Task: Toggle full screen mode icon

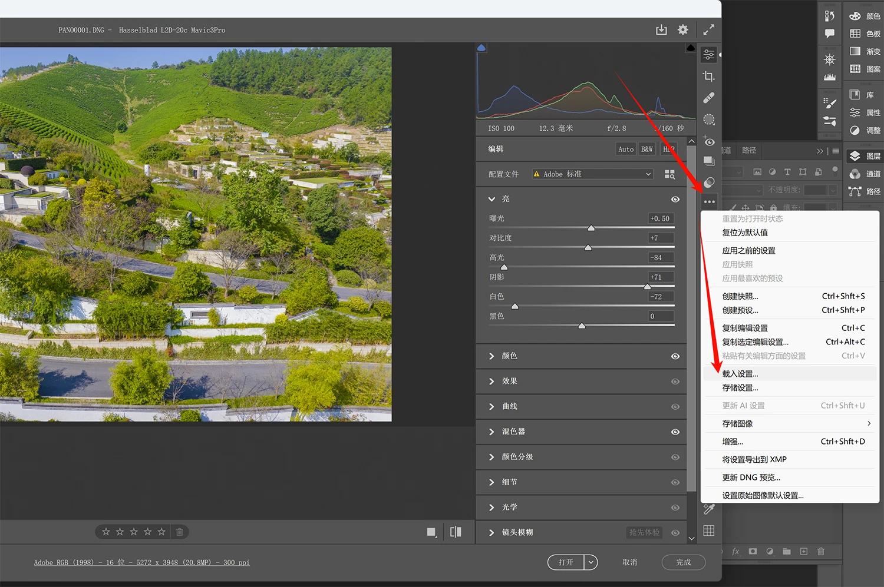Action: coord(708,29)
